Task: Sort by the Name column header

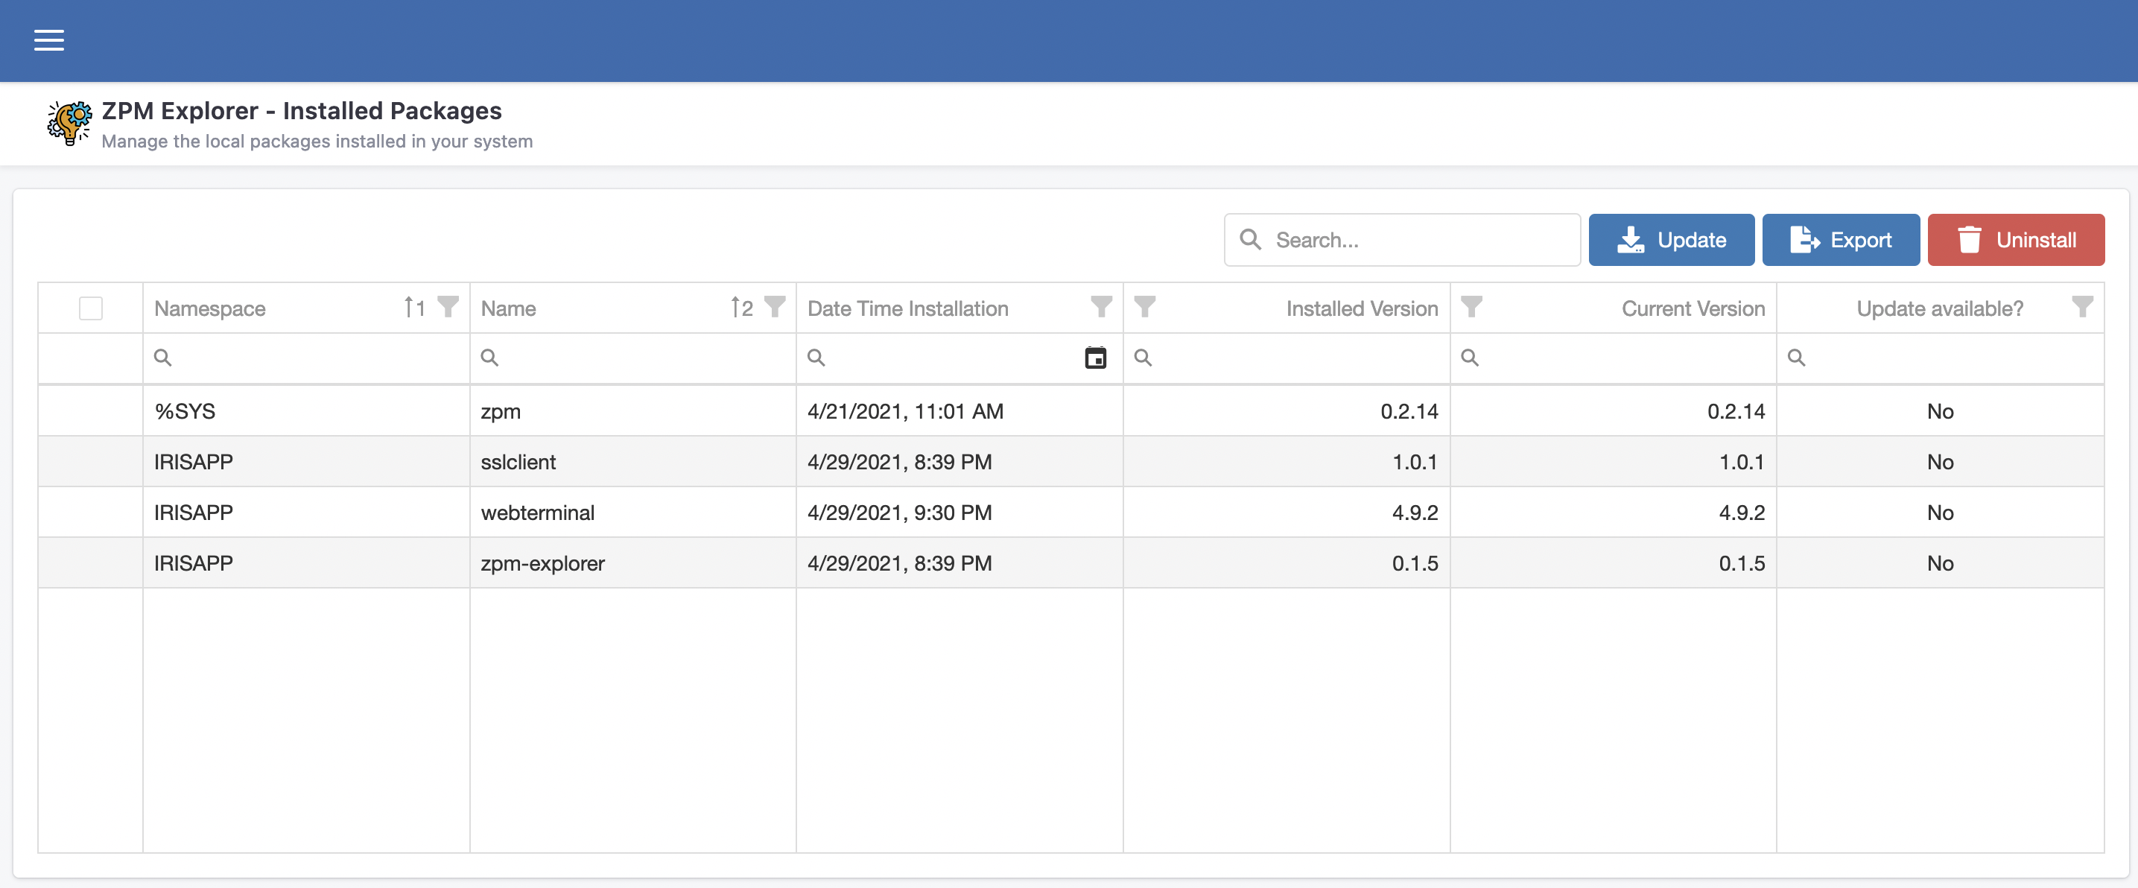Action: coord(508,308)
